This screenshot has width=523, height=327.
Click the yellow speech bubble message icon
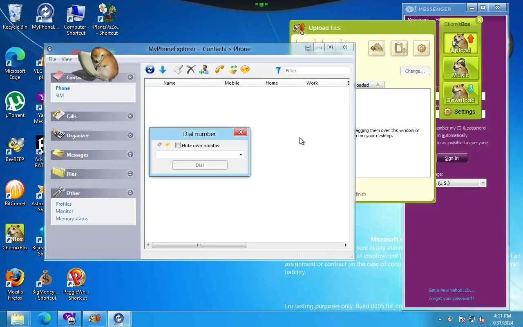point(245,70)
